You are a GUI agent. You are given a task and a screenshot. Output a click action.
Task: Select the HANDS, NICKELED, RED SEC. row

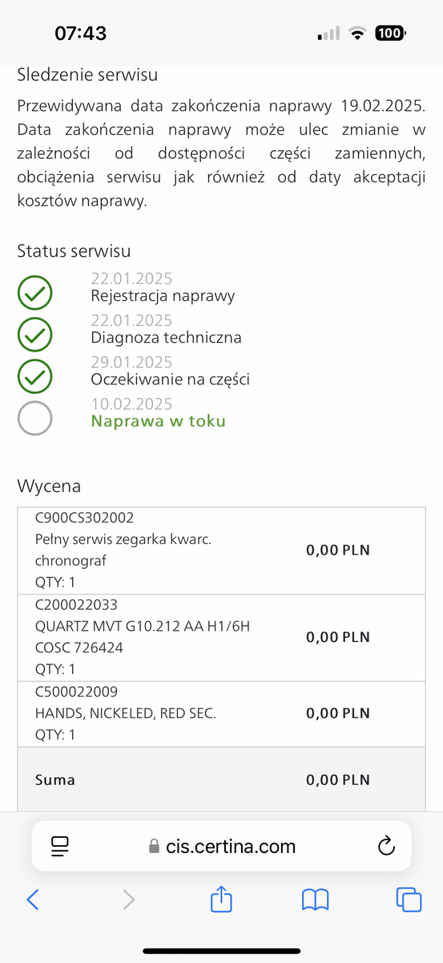[221, 714]
